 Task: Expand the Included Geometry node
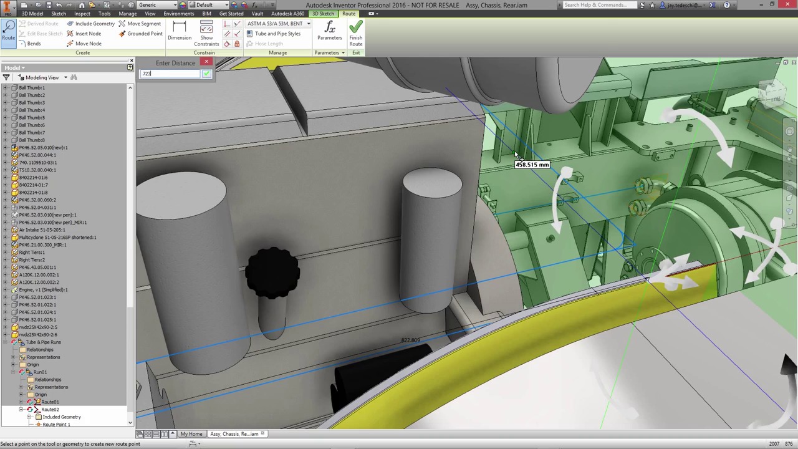(29, 417)
